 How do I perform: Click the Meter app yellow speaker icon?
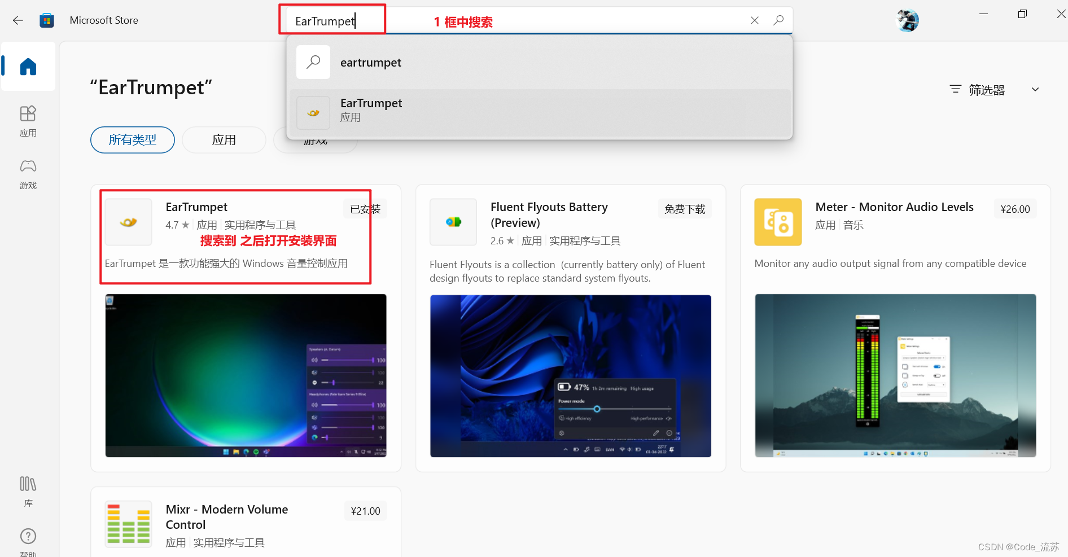(x=778, y=222)
